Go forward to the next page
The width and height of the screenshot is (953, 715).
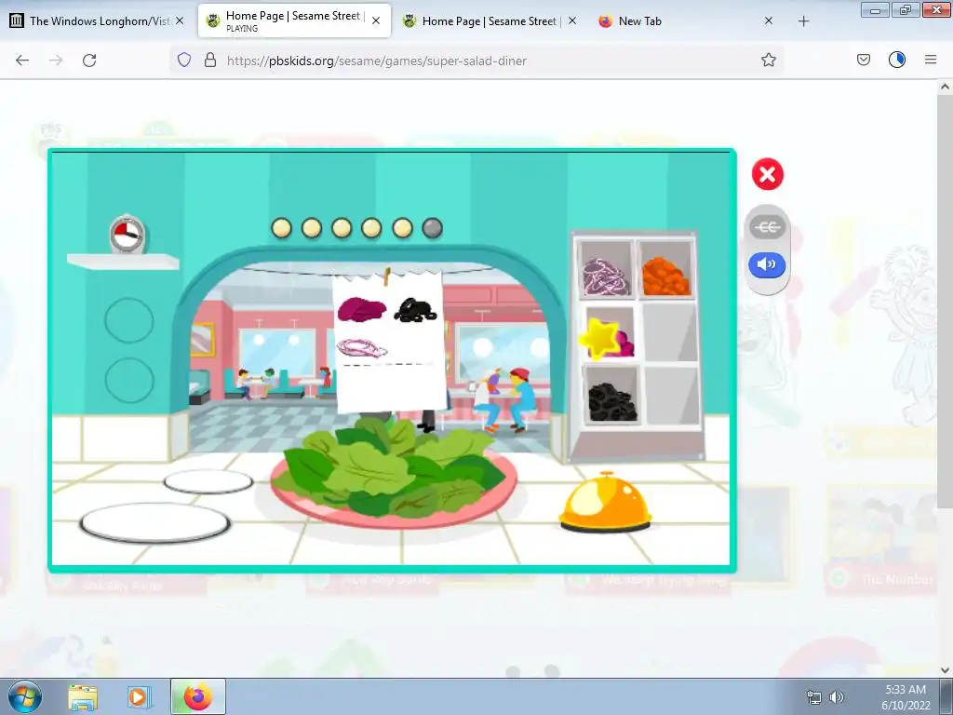[56, 61]
